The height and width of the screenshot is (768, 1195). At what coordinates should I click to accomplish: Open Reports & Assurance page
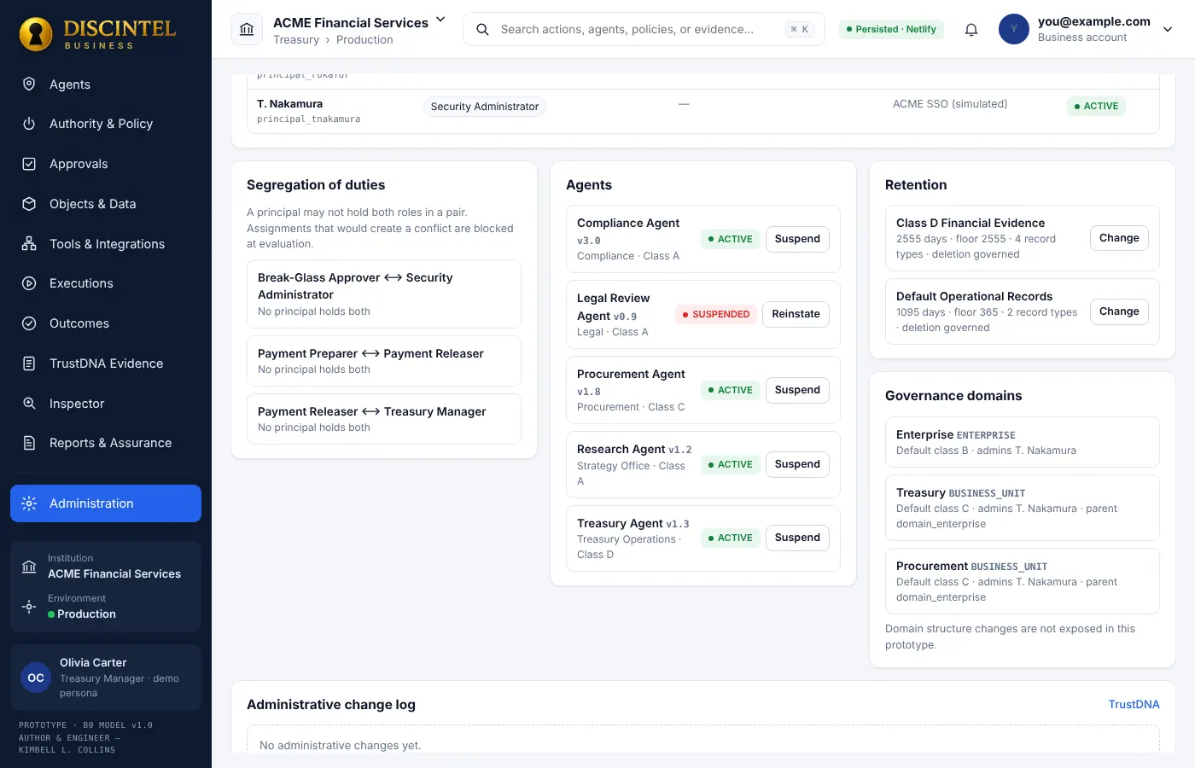pos(106,443)
